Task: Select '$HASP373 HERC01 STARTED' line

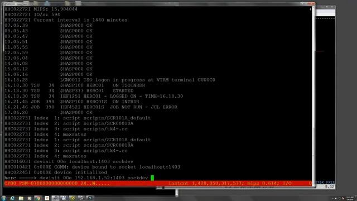Action: click(69, 91)
